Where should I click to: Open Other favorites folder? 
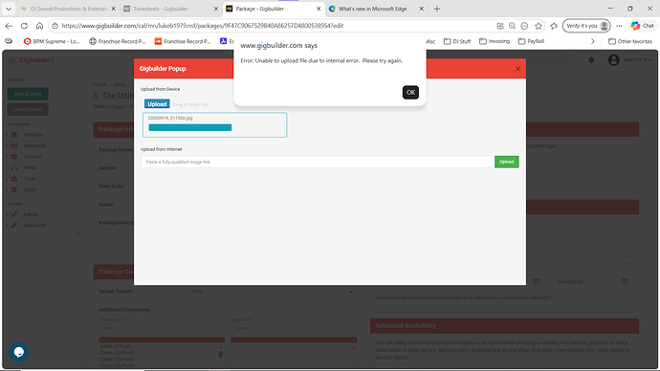(x=630, y=41)
